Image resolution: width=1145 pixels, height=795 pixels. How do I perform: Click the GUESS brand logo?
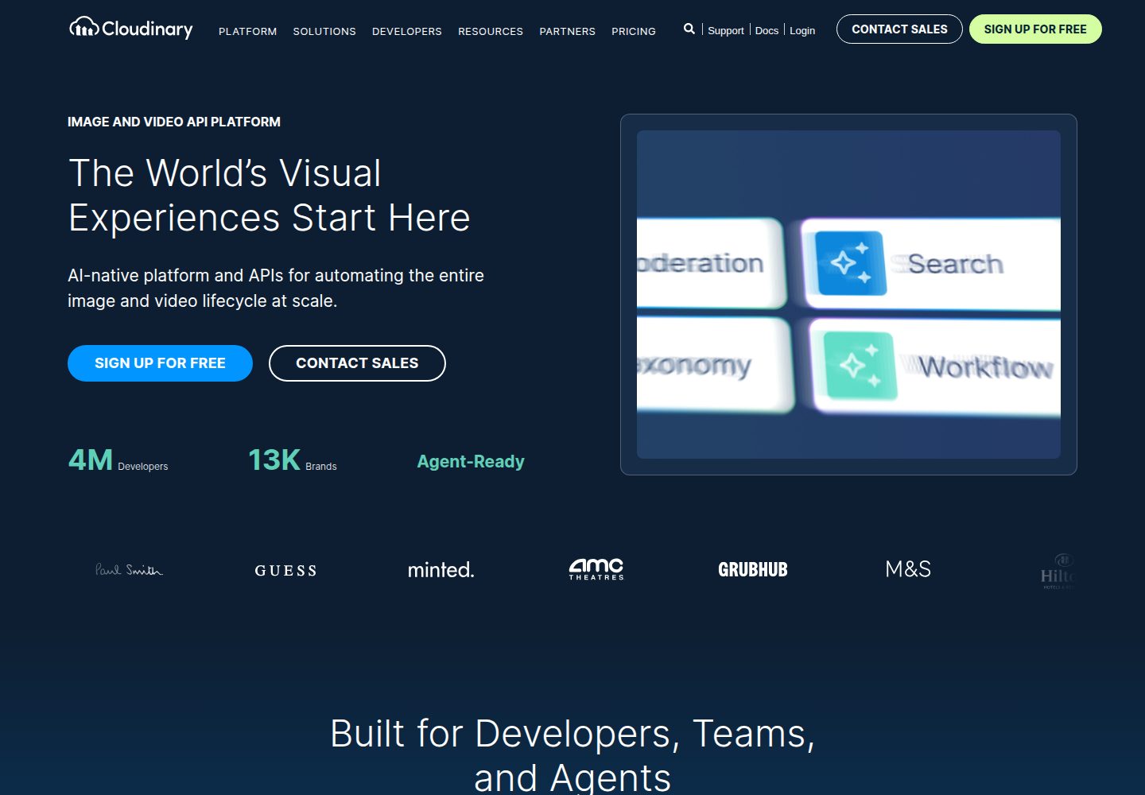[285, 570]
